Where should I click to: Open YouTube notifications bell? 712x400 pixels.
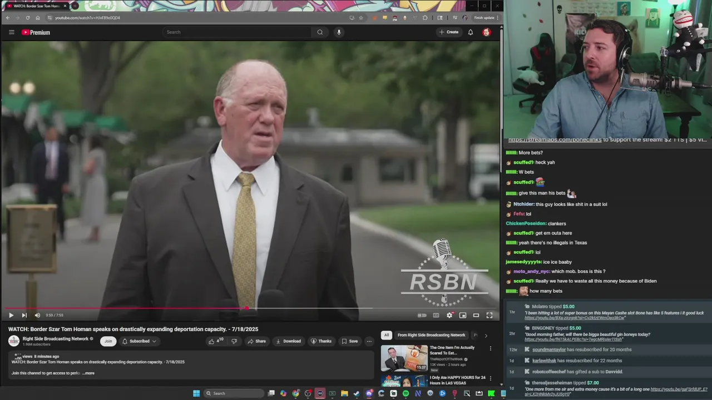tap(471, 32)
